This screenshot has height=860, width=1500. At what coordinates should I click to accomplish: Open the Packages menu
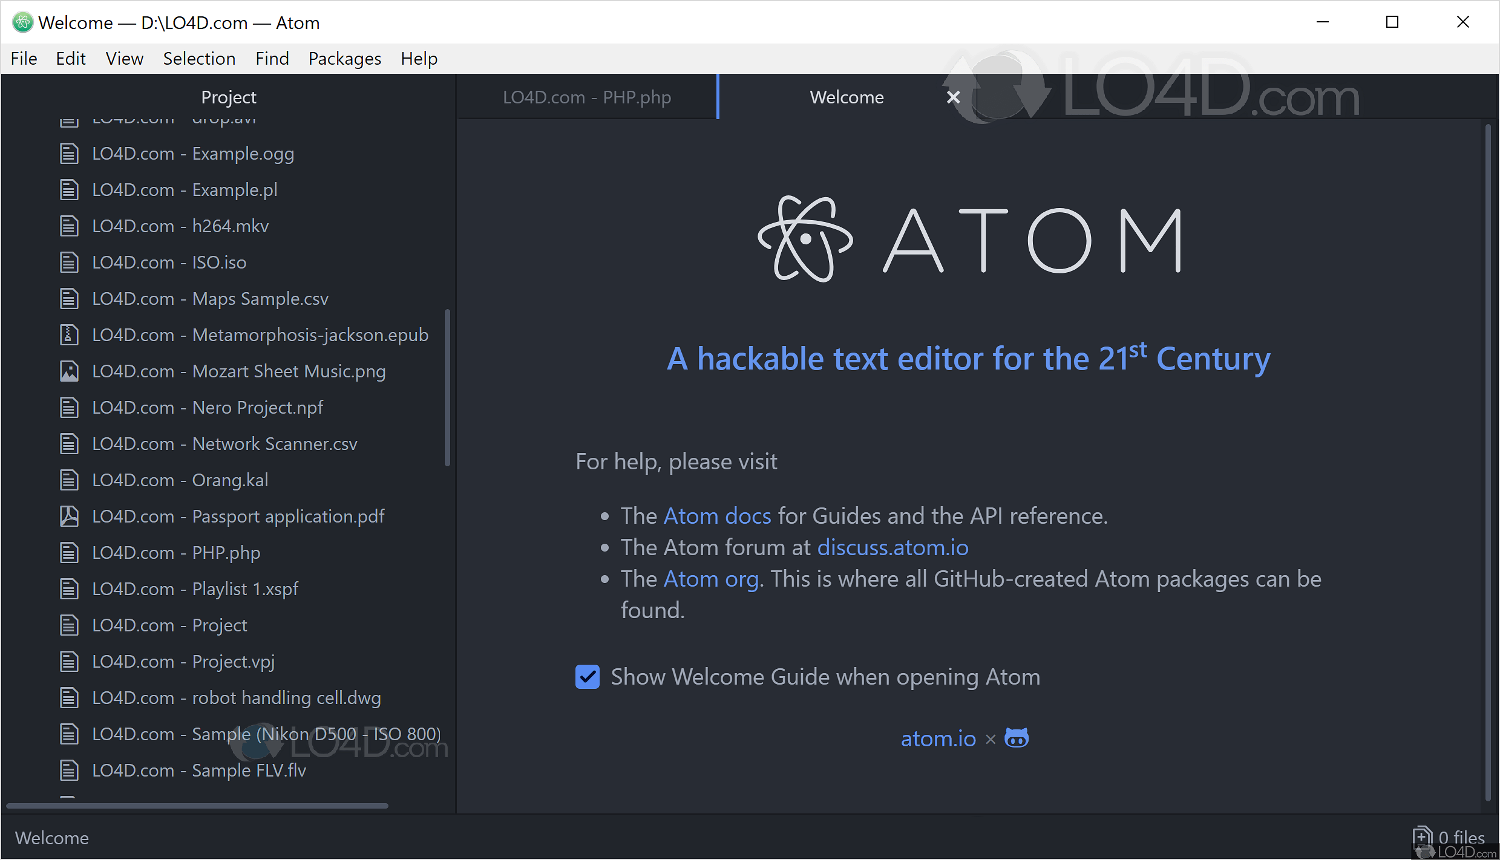coord(344,59)
